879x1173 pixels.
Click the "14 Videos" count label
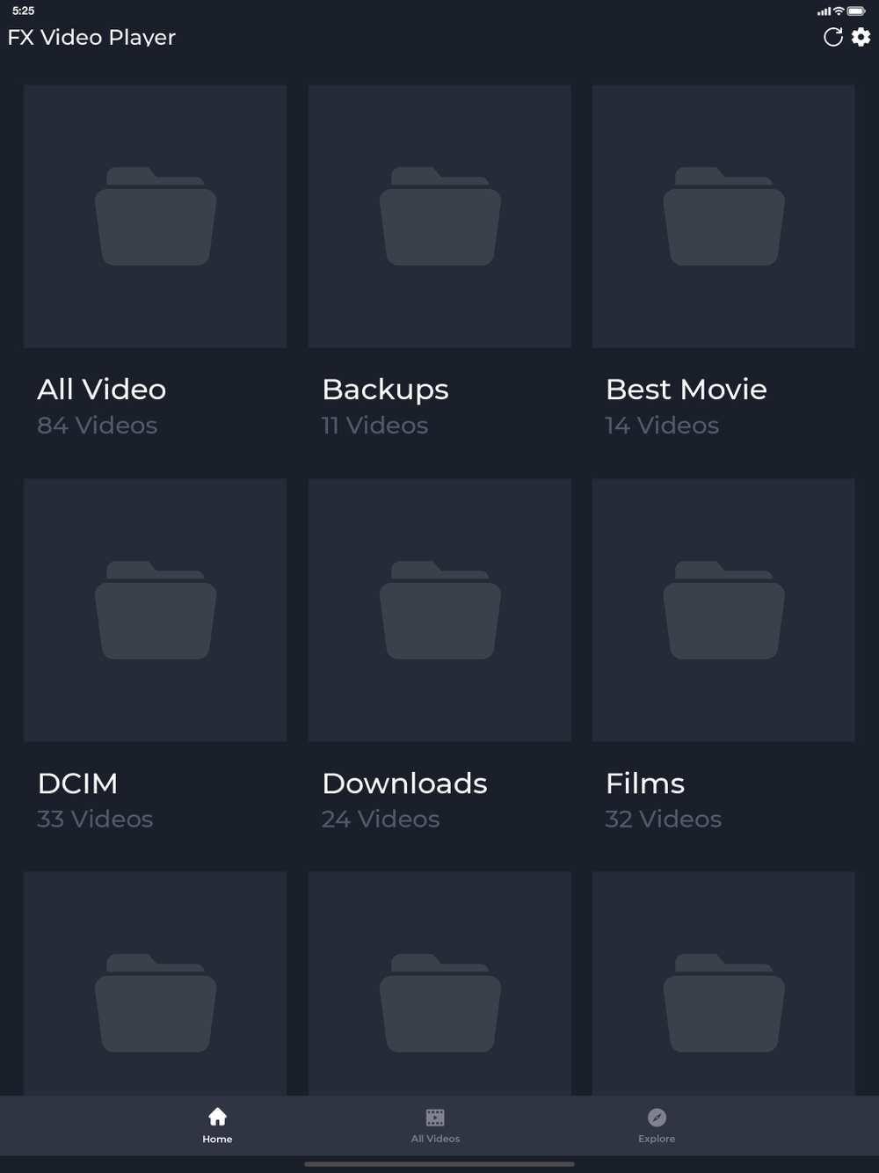pyautogui.click(x=662, y=426)
